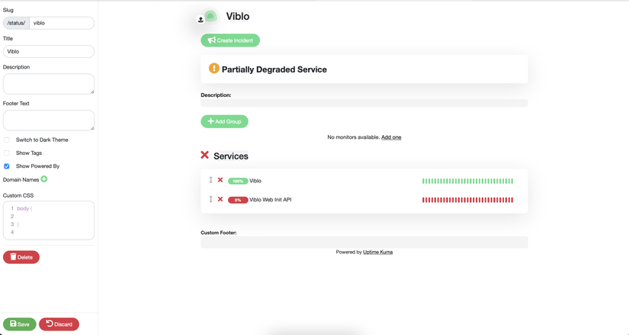Edit the Viblo page title heading

pyautogui.click(x=237, y=17)
